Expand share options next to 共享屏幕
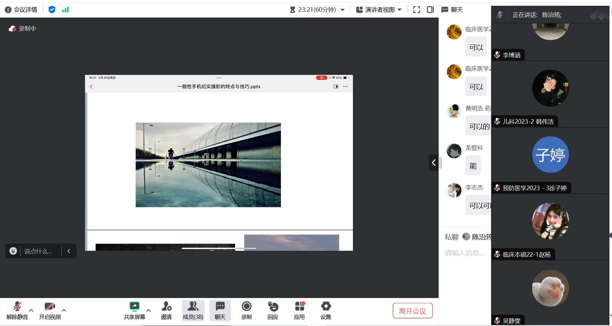The width and height of the screenshot is (612, 326). tap(148, 310)
